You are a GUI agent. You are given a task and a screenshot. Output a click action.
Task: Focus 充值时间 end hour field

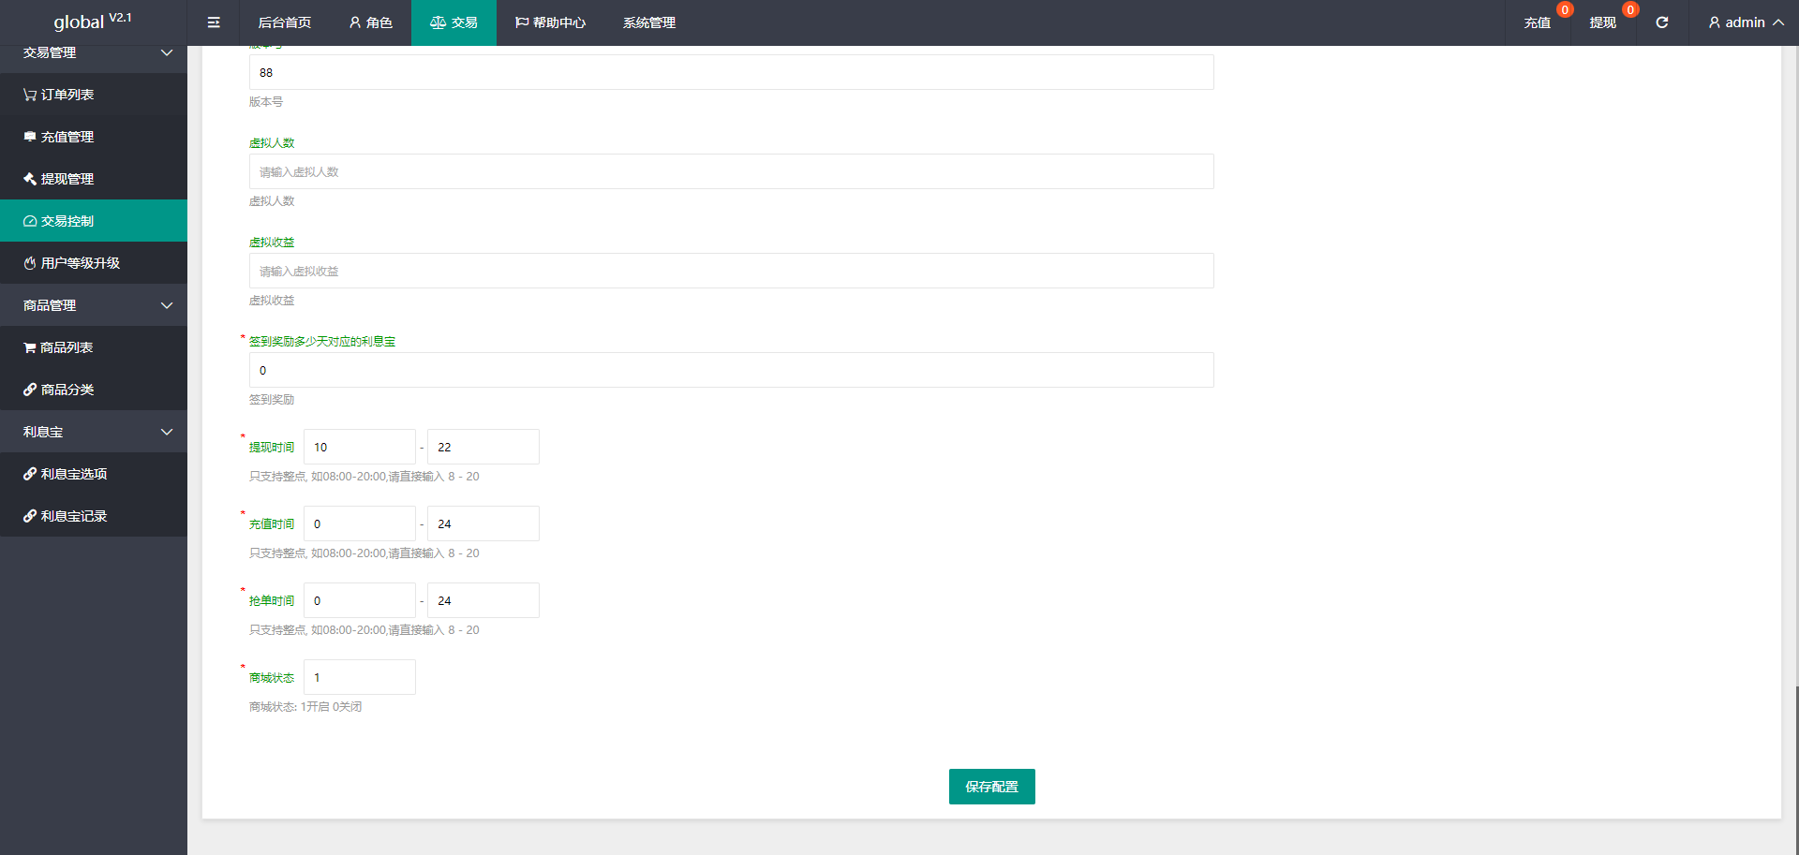[x=483, y=523]
